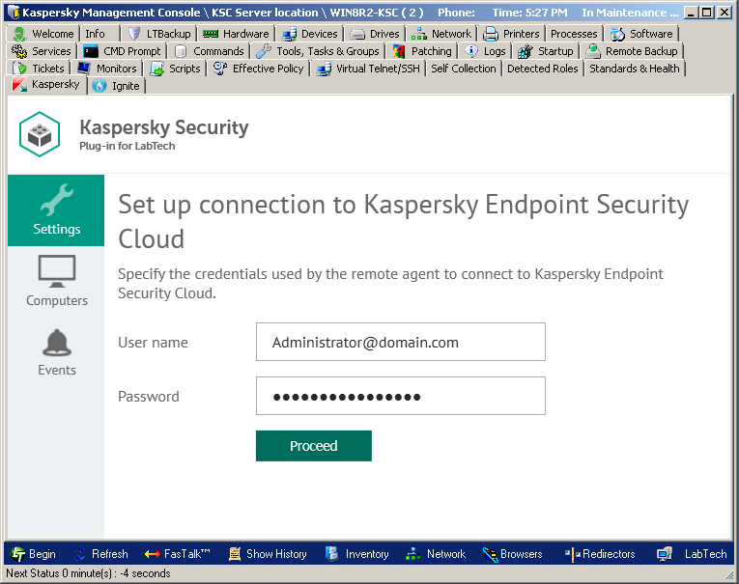Click the LabTech item in the bottom toolbar
Viewport: 739px width, 584px height.
(x=693, y=554)
